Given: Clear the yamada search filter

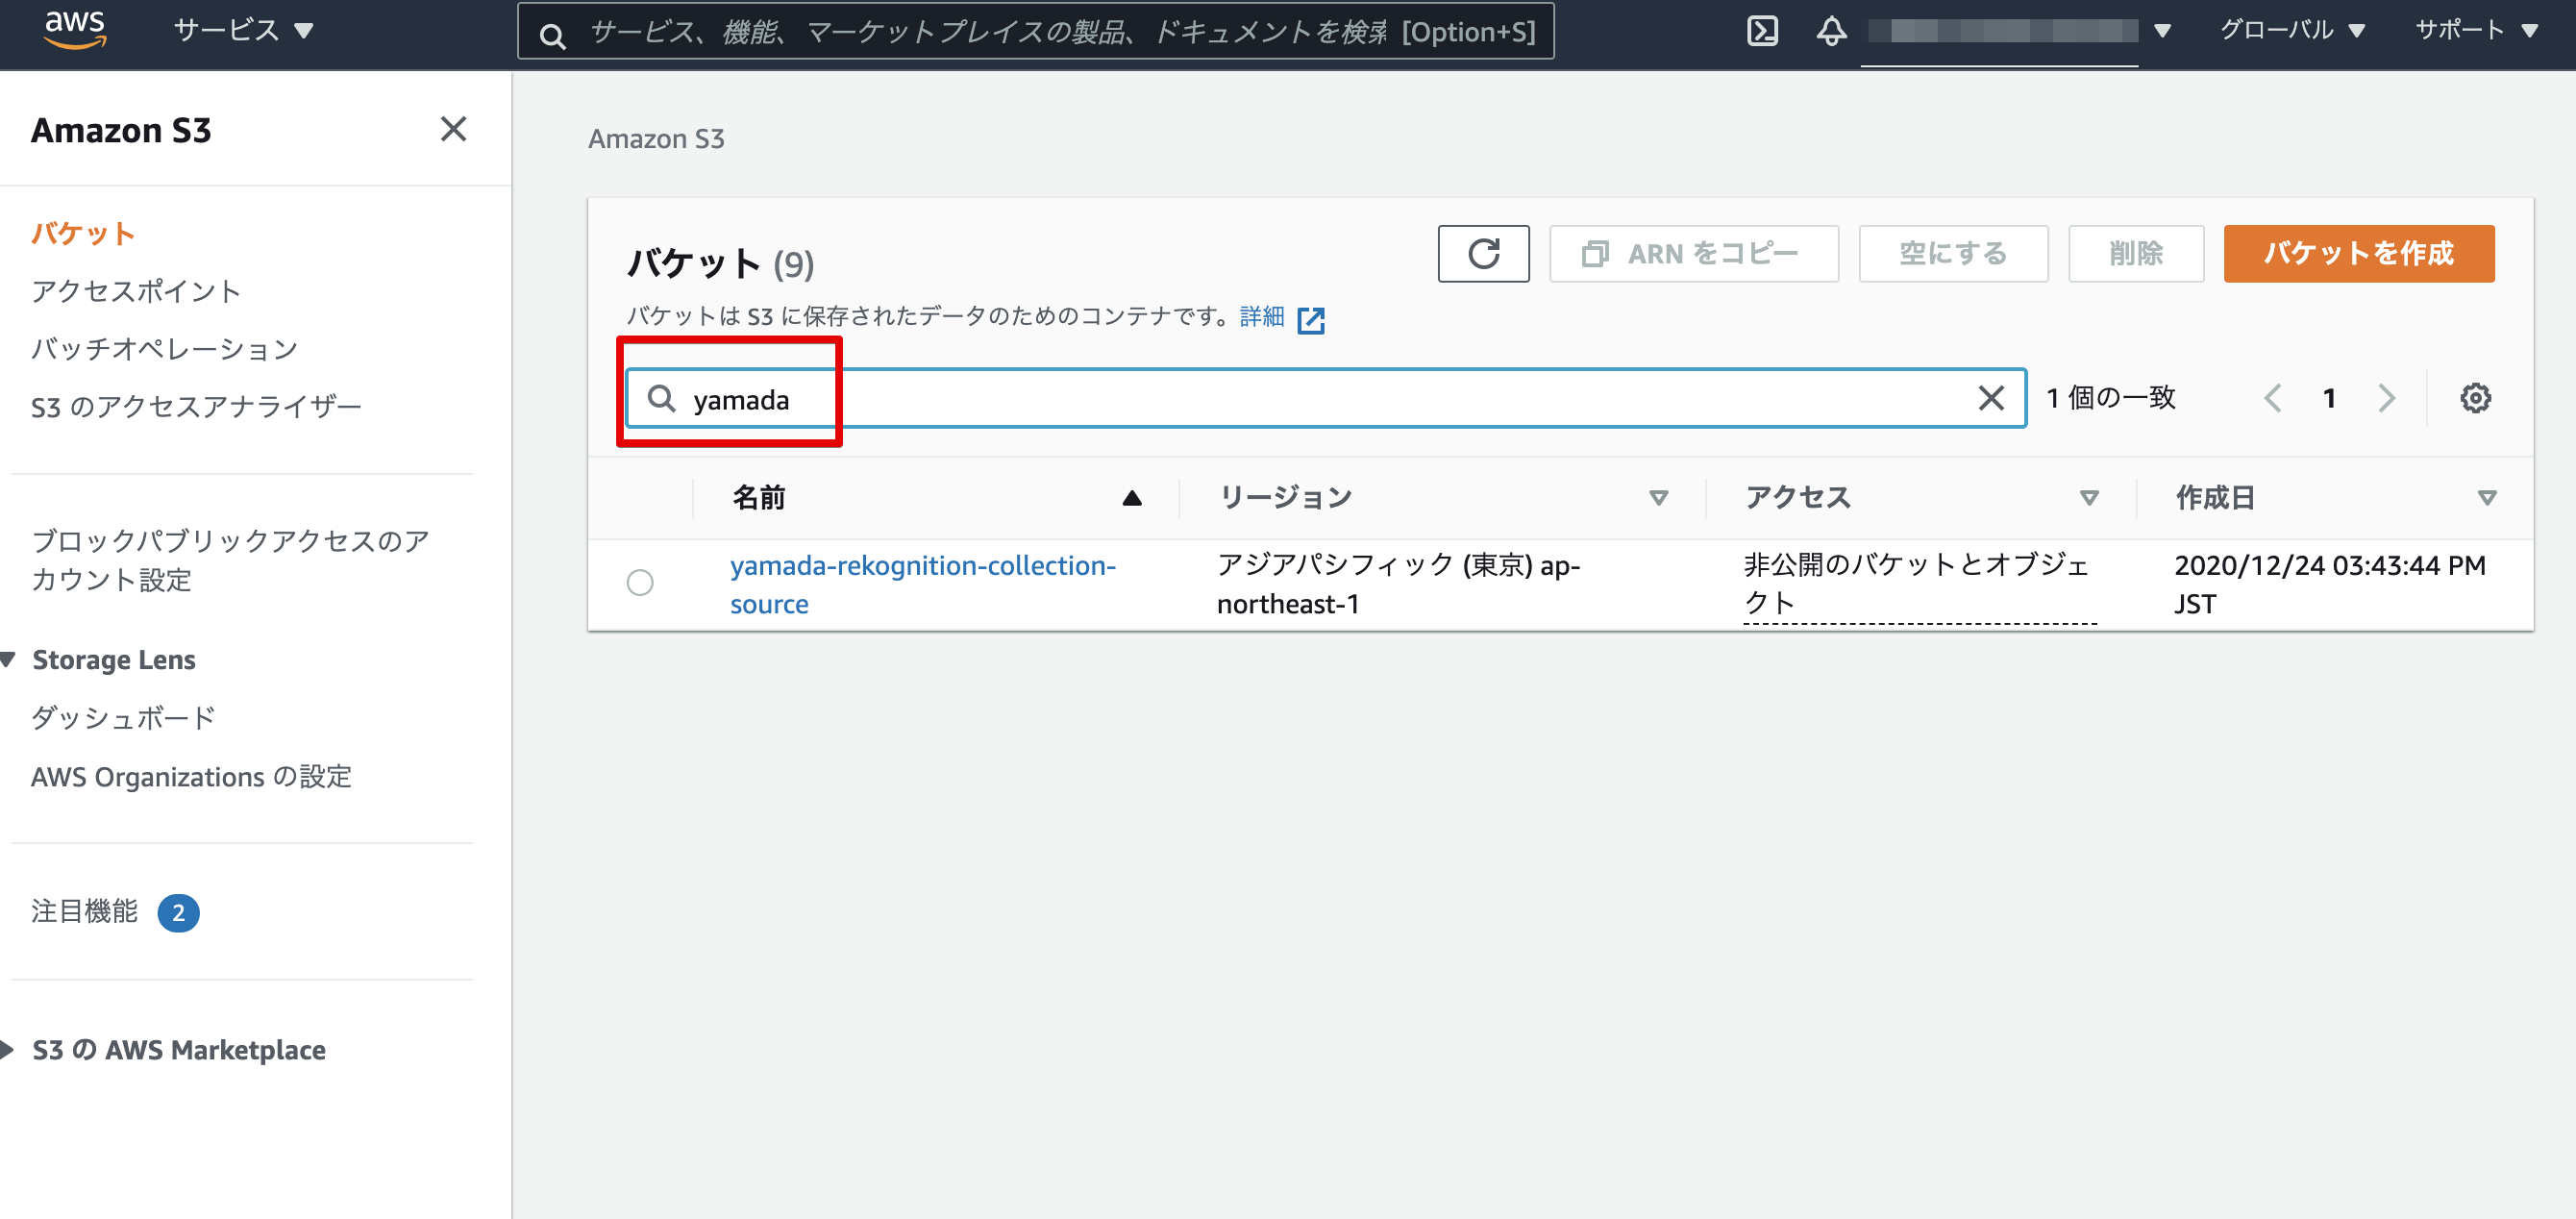Looking at the screenshot, I should 1991,398.
